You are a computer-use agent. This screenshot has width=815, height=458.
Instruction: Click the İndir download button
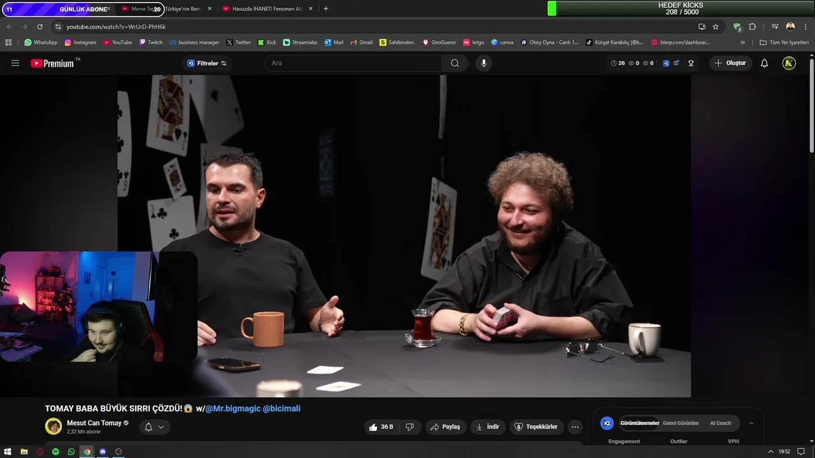[488, 427]
